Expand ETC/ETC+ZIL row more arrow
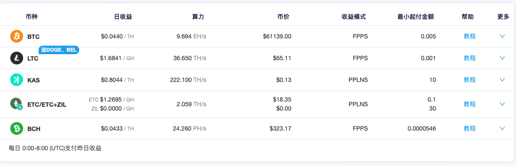Viewport: 516px width, 166px height. click(502, 104)
